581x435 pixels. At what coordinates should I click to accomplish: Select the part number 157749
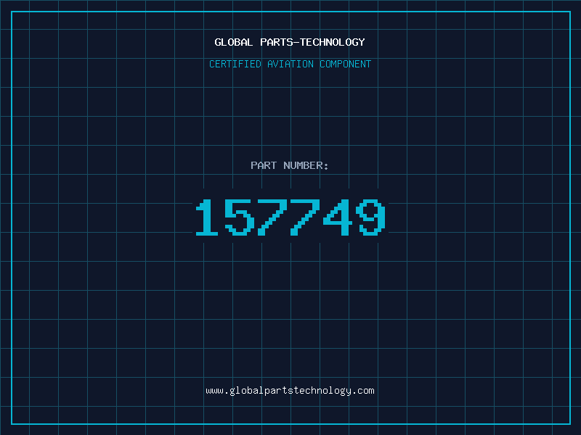pyautogui.click(x=290, y=217)
